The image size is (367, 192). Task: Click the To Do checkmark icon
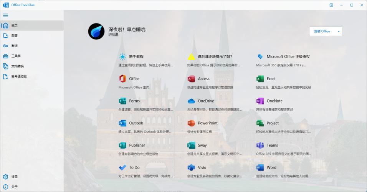(122, 167)
